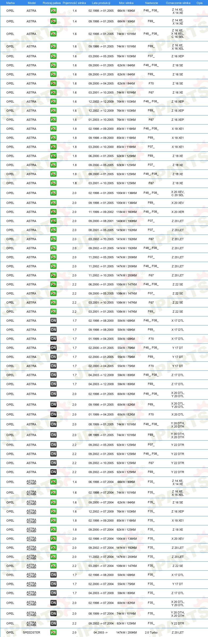Click the Model column header
This screenshot has height=637, width=208.
tap(32, 3)
